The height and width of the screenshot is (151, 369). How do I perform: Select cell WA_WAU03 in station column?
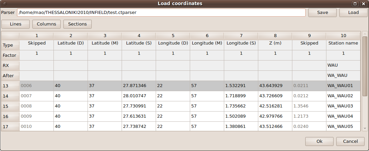pos(343,106)
